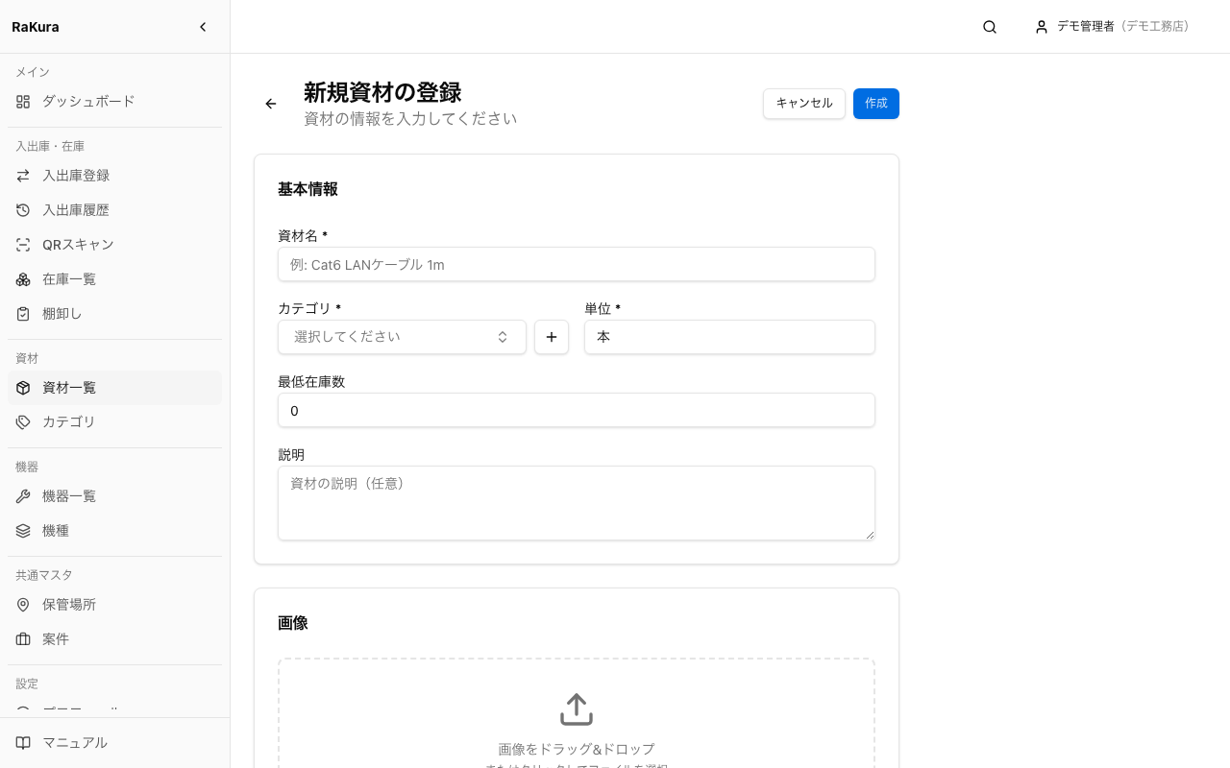Focus the 資材名 input field

pyautogui.click(x=577, y=264)
